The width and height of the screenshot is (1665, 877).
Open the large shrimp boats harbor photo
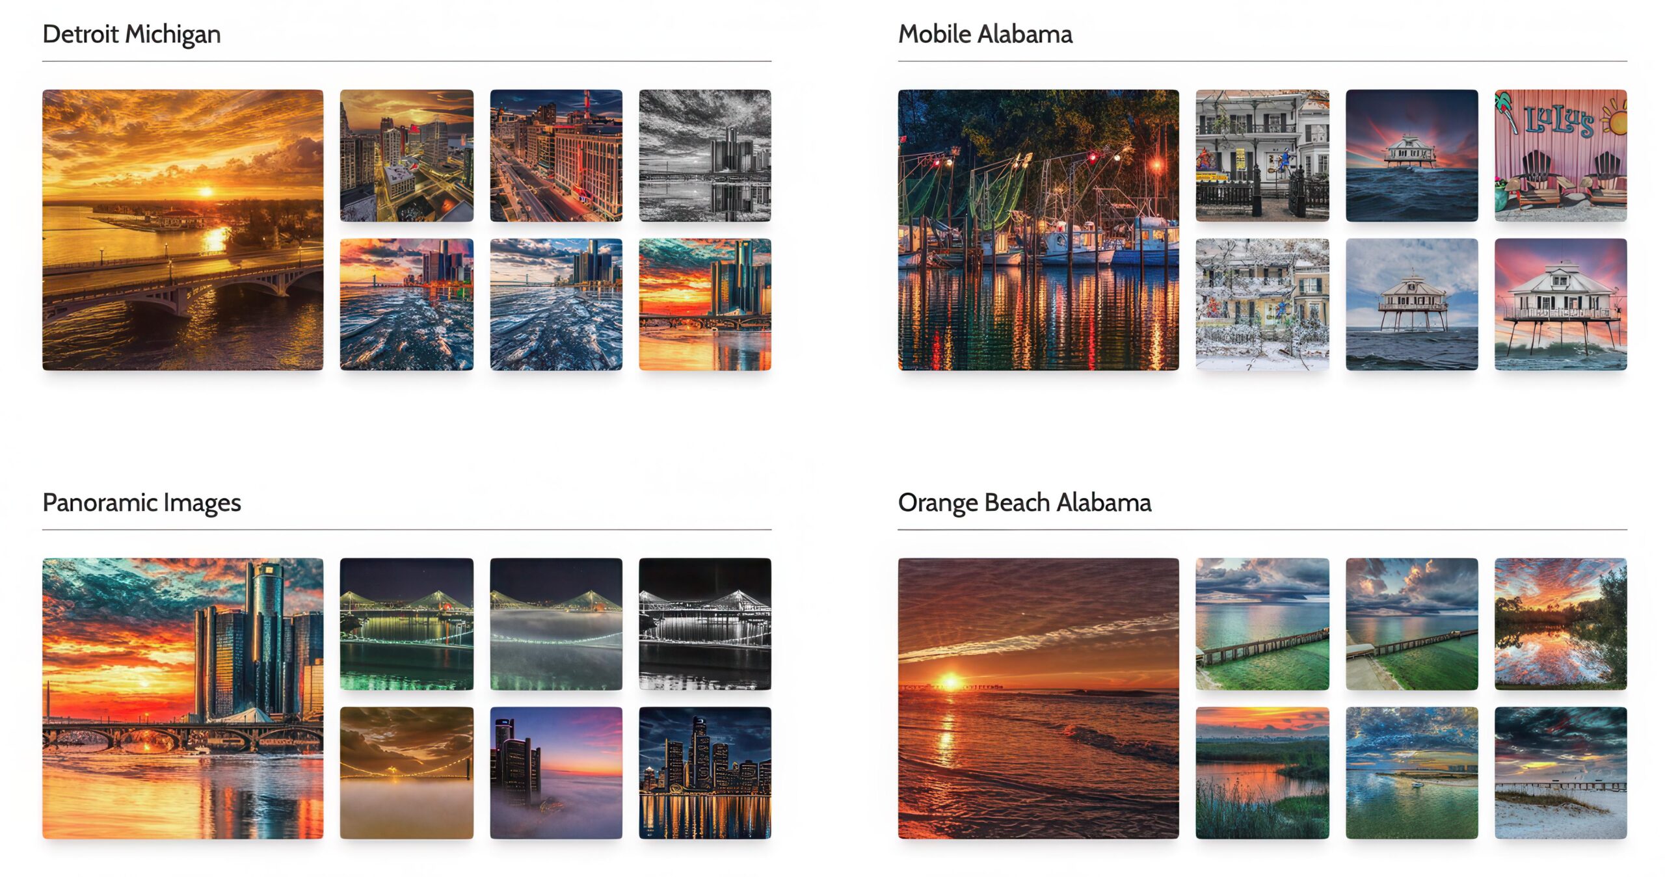point(1038,230)
